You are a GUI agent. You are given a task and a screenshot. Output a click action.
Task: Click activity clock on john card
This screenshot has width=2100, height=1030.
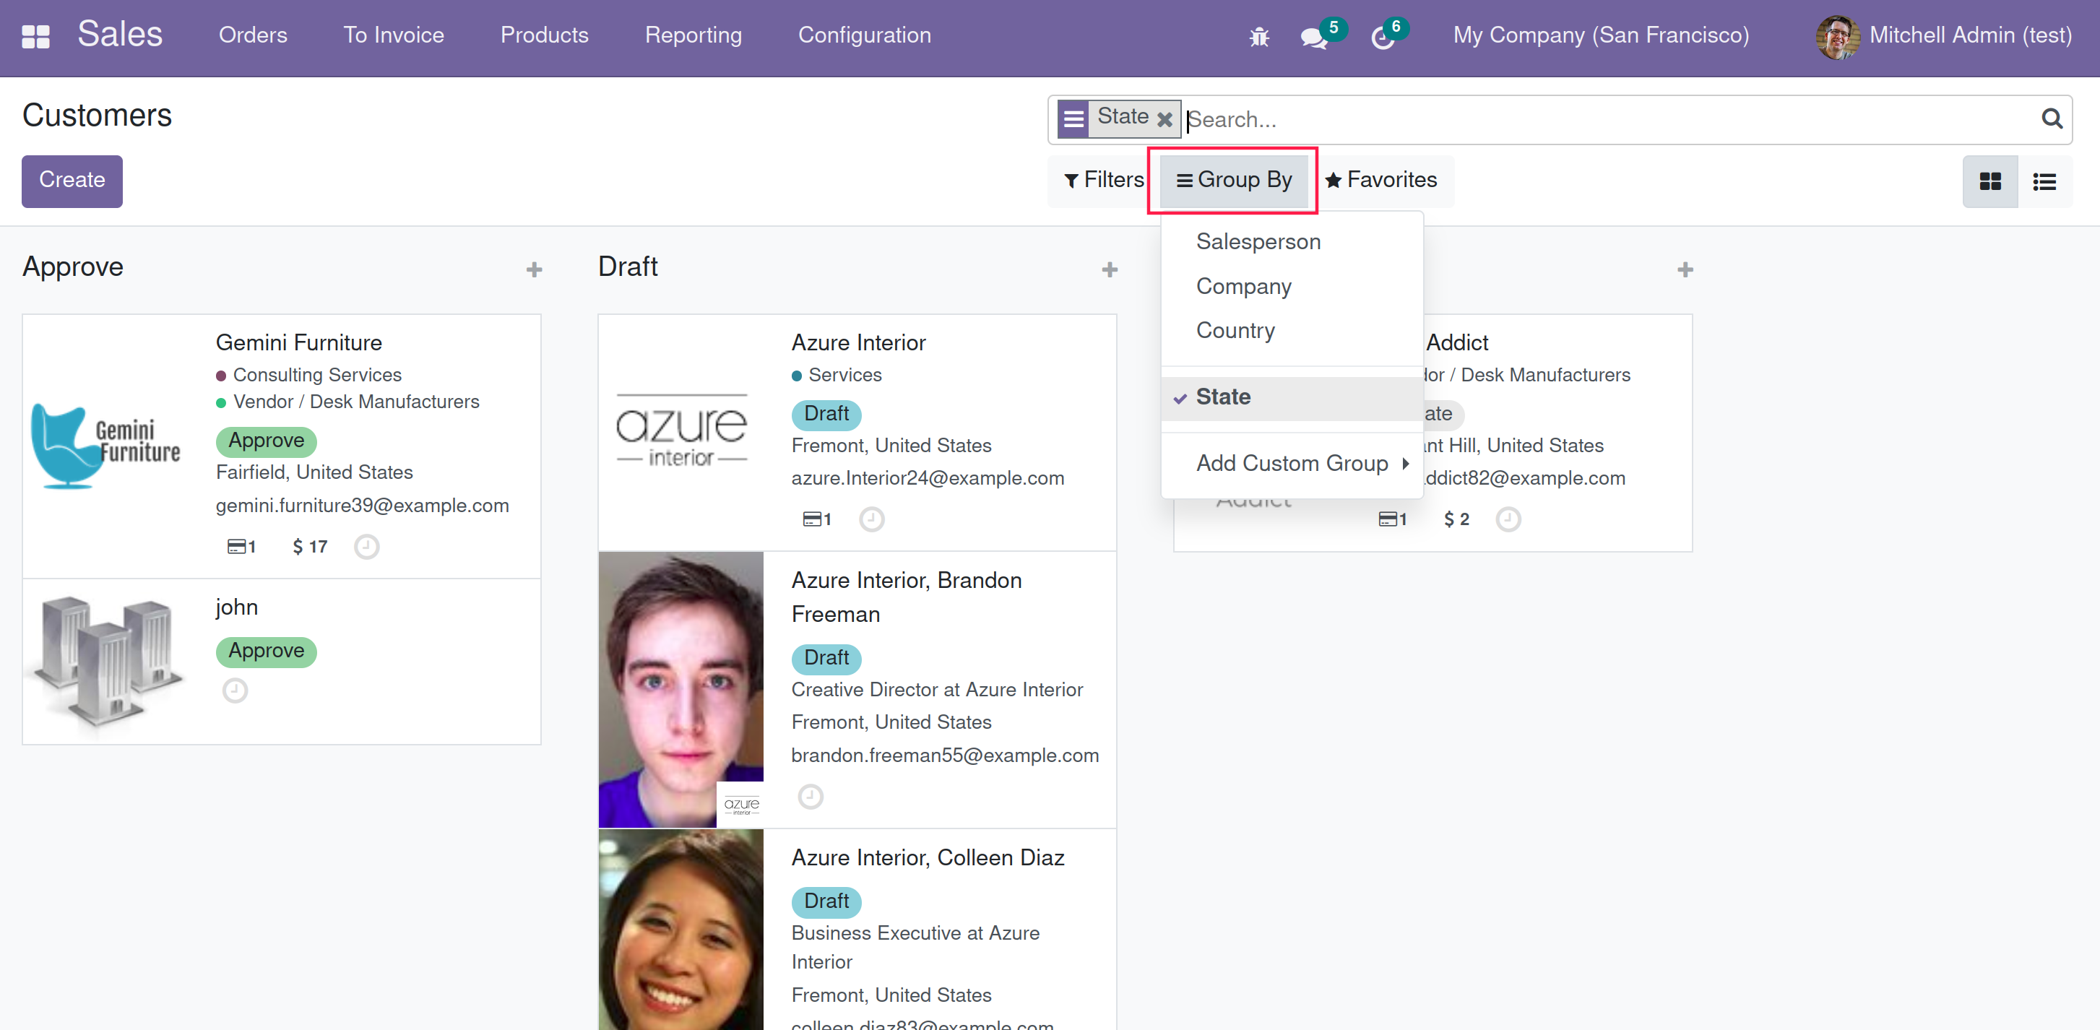tap(235, 691)
